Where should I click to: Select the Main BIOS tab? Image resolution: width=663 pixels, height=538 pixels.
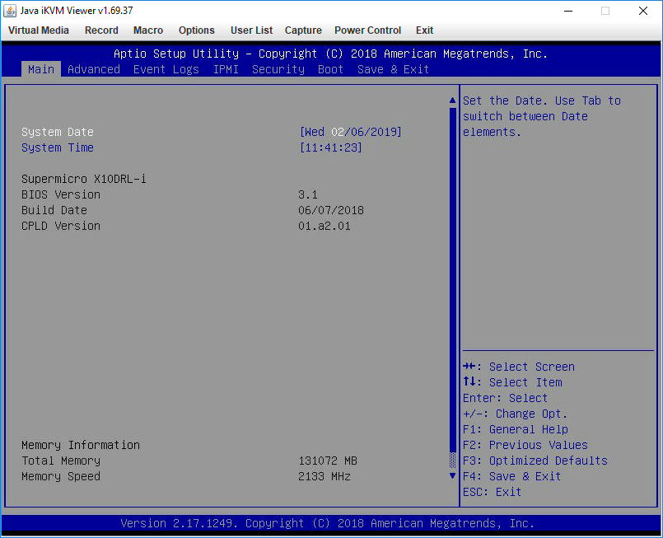[41, 69]
